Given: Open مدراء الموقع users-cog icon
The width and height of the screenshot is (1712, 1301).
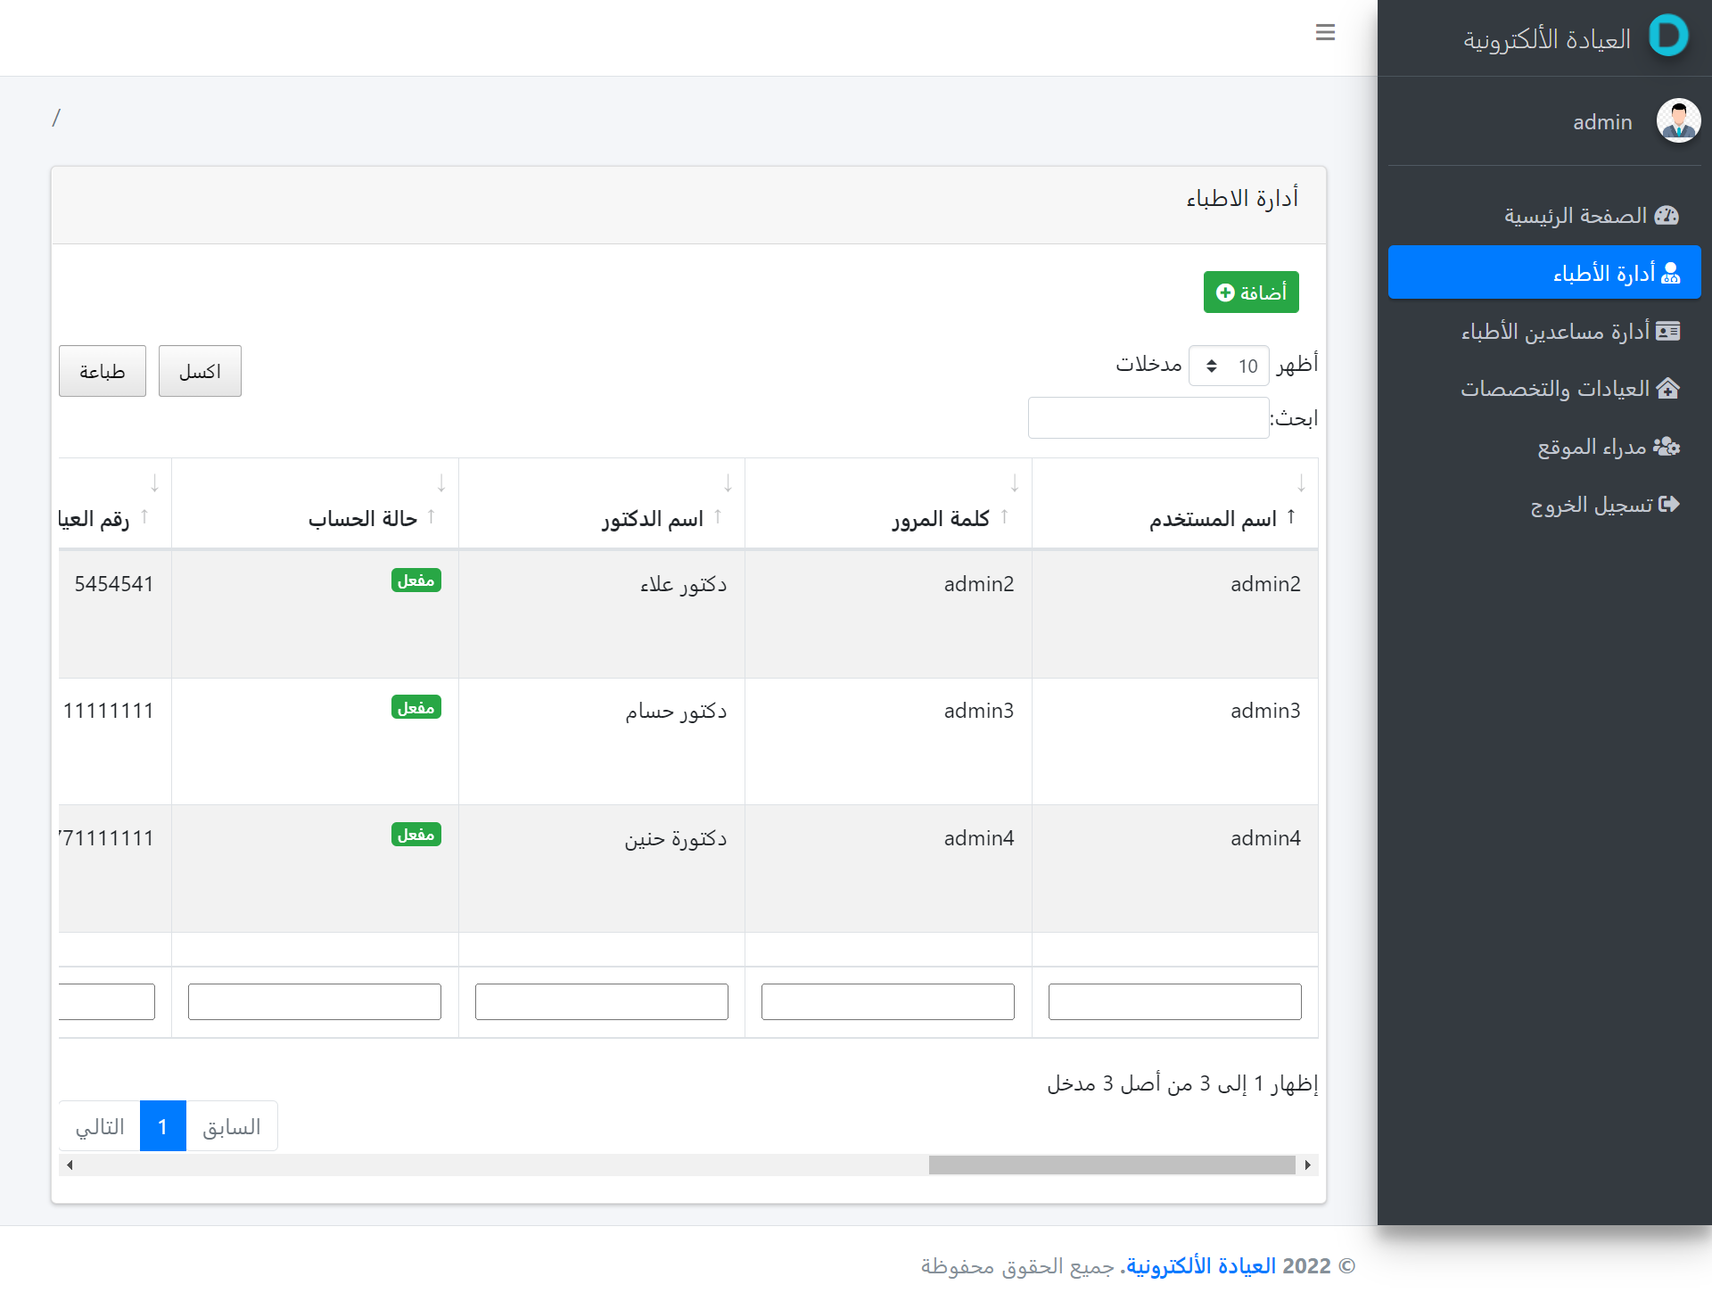Looking at the screenshot, I should (x=1666, y=447).
